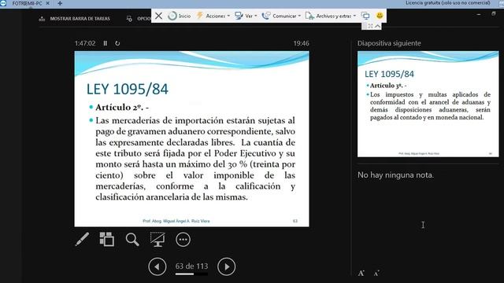
Task: Activate the zoom into slide magnifier
Action: [132, 240]
